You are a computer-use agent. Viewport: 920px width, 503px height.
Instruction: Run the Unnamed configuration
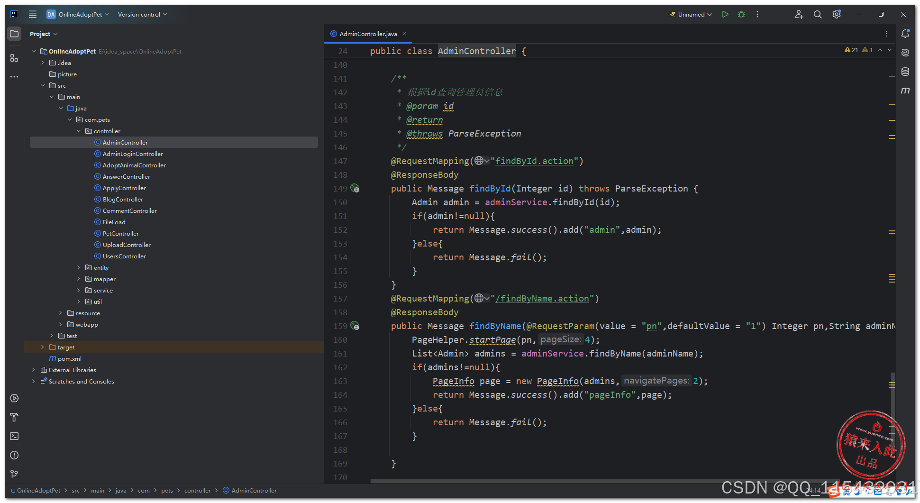(x=725, y=14)
